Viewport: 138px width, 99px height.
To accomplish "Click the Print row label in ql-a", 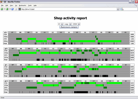I will tap(6, 43).
